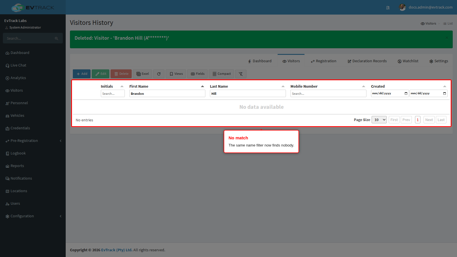Open the book icon in top header
Screen dimensions: 457x257
[x=388, y=8]
